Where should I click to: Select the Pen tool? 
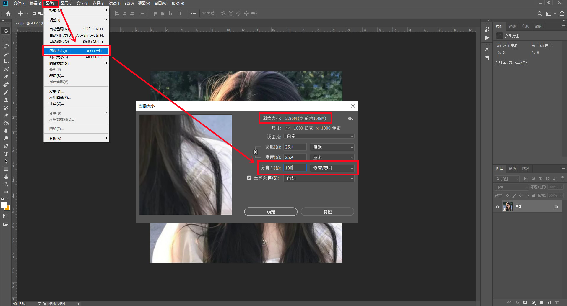click(6, 146)
